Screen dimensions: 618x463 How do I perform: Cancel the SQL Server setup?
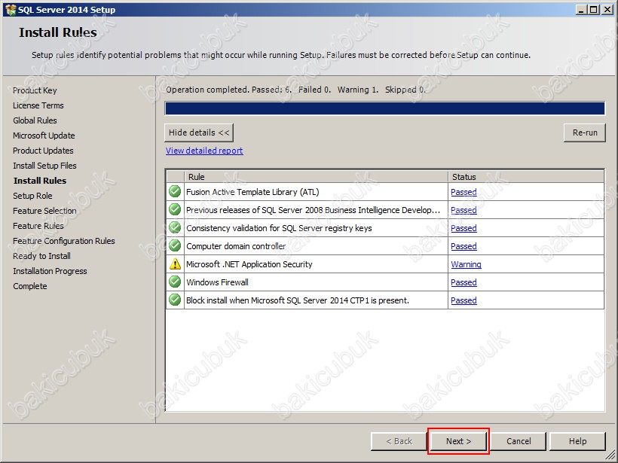point(519,441)
